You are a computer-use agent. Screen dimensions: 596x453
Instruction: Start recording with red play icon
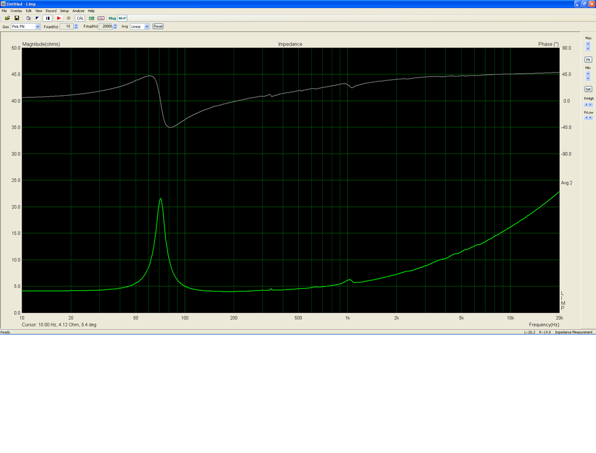point(59,18)
